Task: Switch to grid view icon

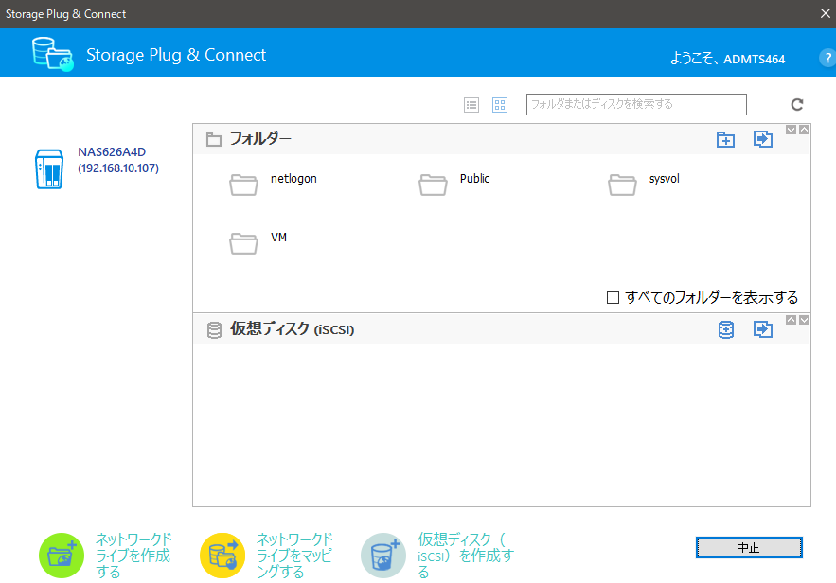Action: point(500,105)
